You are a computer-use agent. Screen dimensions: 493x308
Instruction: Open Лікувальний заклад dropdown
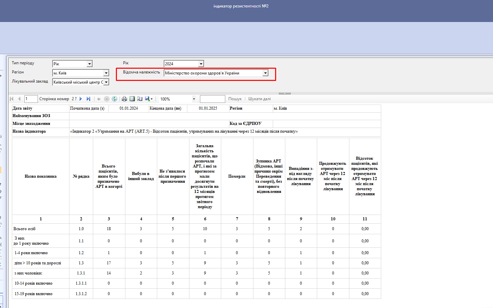[106, 82]
